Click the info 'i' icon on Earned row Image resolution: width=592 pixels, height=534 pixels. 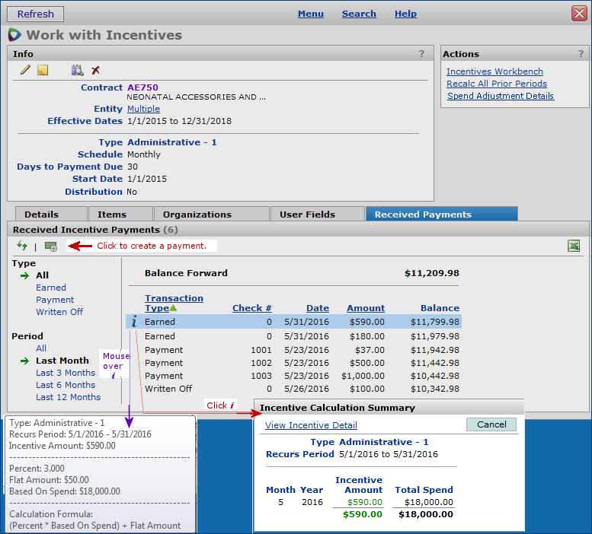[x=134, y=322]
